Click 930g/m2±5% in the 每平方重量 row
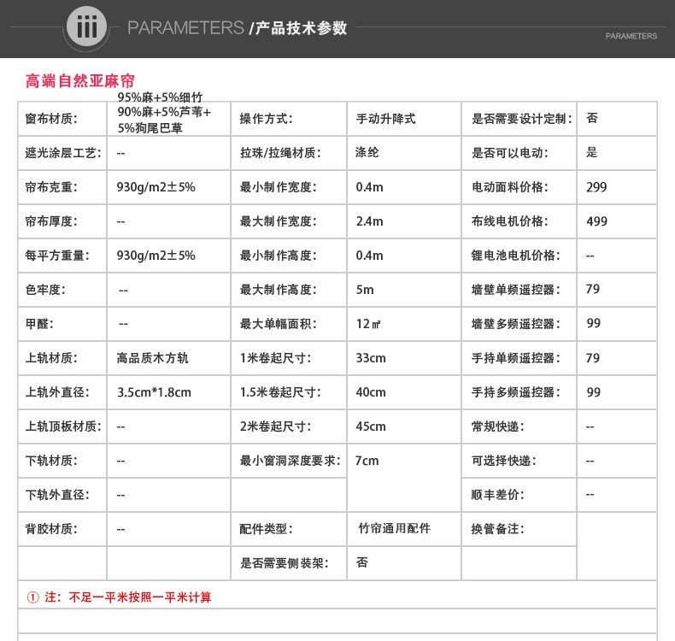The width and height of the screenshot is (675, 641). [x=156, y=256]
